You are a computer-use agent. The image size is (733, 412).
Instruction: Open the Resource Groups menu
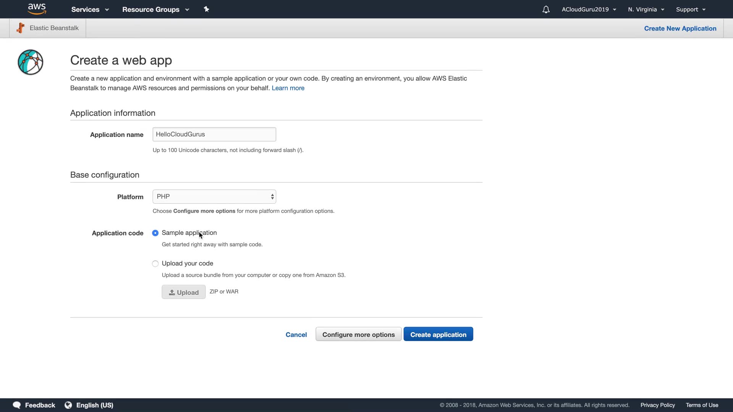(x=155, y=10)
